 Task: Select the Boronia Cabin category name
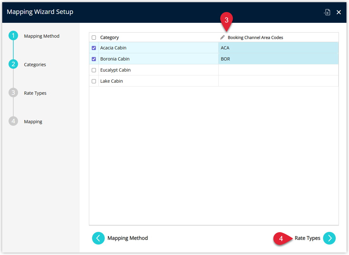tap(115, 59)
